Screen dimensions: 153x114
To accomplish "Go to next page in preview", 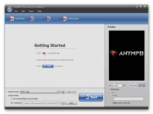I will point(131,85).
